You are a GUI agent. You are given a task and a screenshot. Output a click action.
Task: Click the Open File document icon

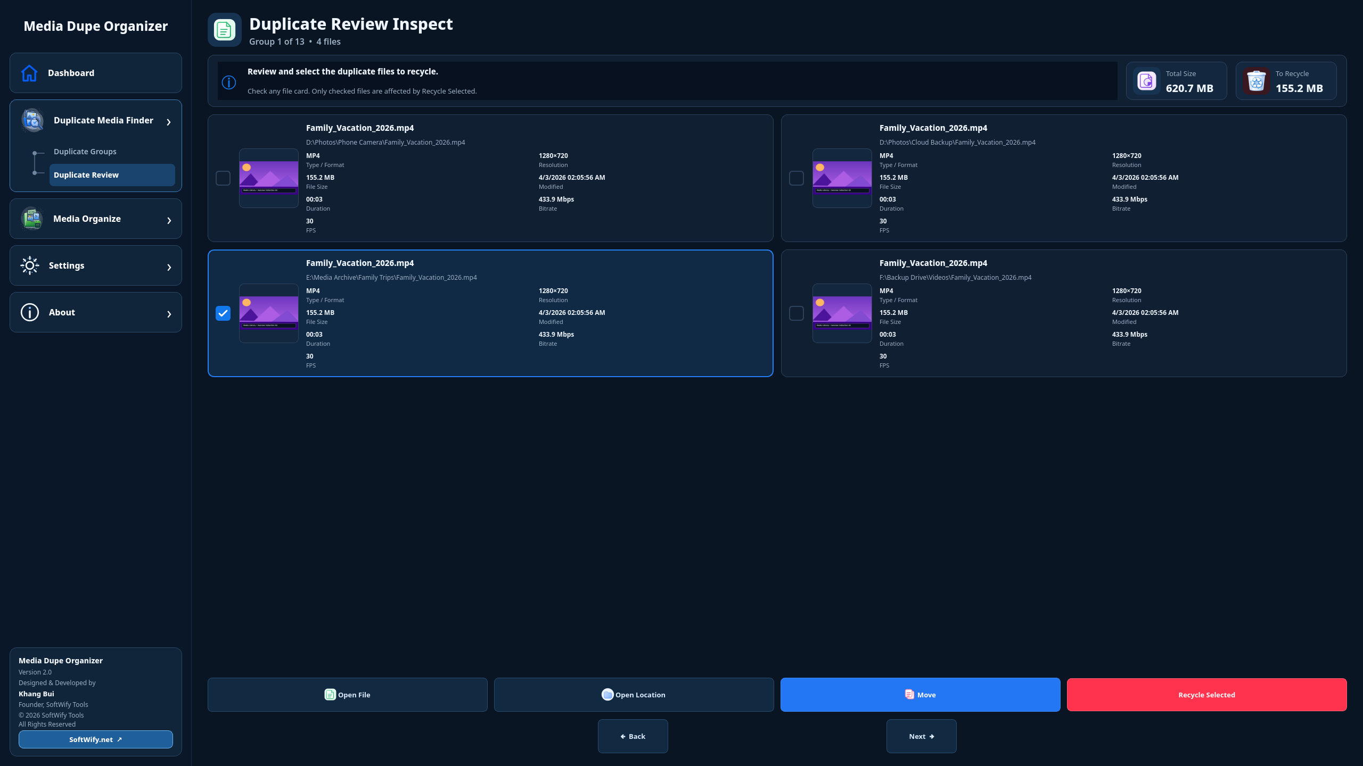330,695
